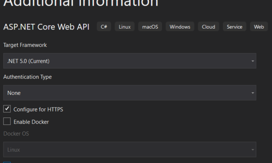The width and height of the screenshot is (272, 163).
Task: Uncheck Configure for HTTPS checkbox
Action: (x=7, y=109)
